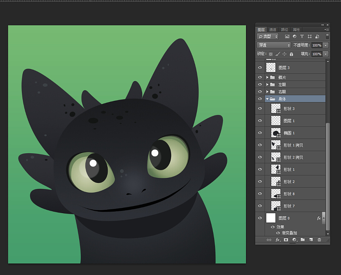Hide the 椭圆 1 layer
The width and height of the screenshot is (341, 275).
tap(260, 133)
